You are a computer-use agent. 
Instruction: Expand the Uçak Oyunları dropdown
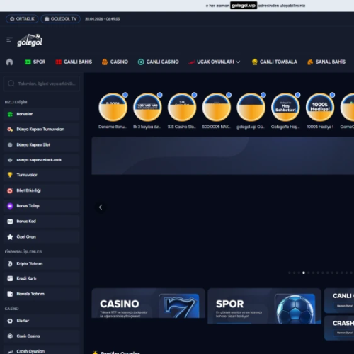tap(214, 62)
